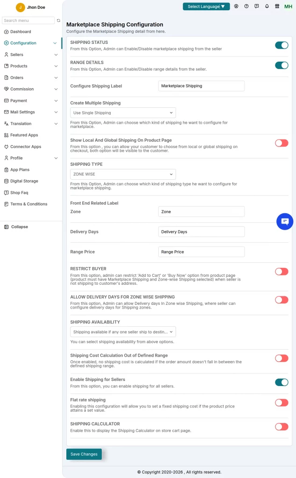The width and height of the screenshot is (296, 478).
Task: Go to Dashboard in the sidebar
Action: pyautogui.click(x=21, y=32)
